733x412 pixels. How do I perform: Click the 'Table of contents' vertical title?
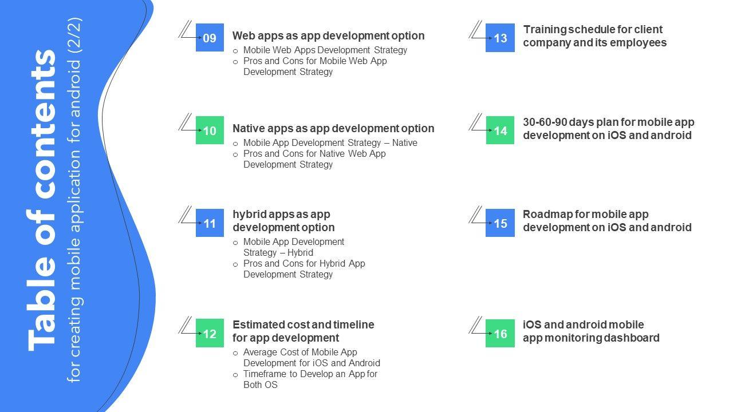pyautogui.click(x=42, y=200)
